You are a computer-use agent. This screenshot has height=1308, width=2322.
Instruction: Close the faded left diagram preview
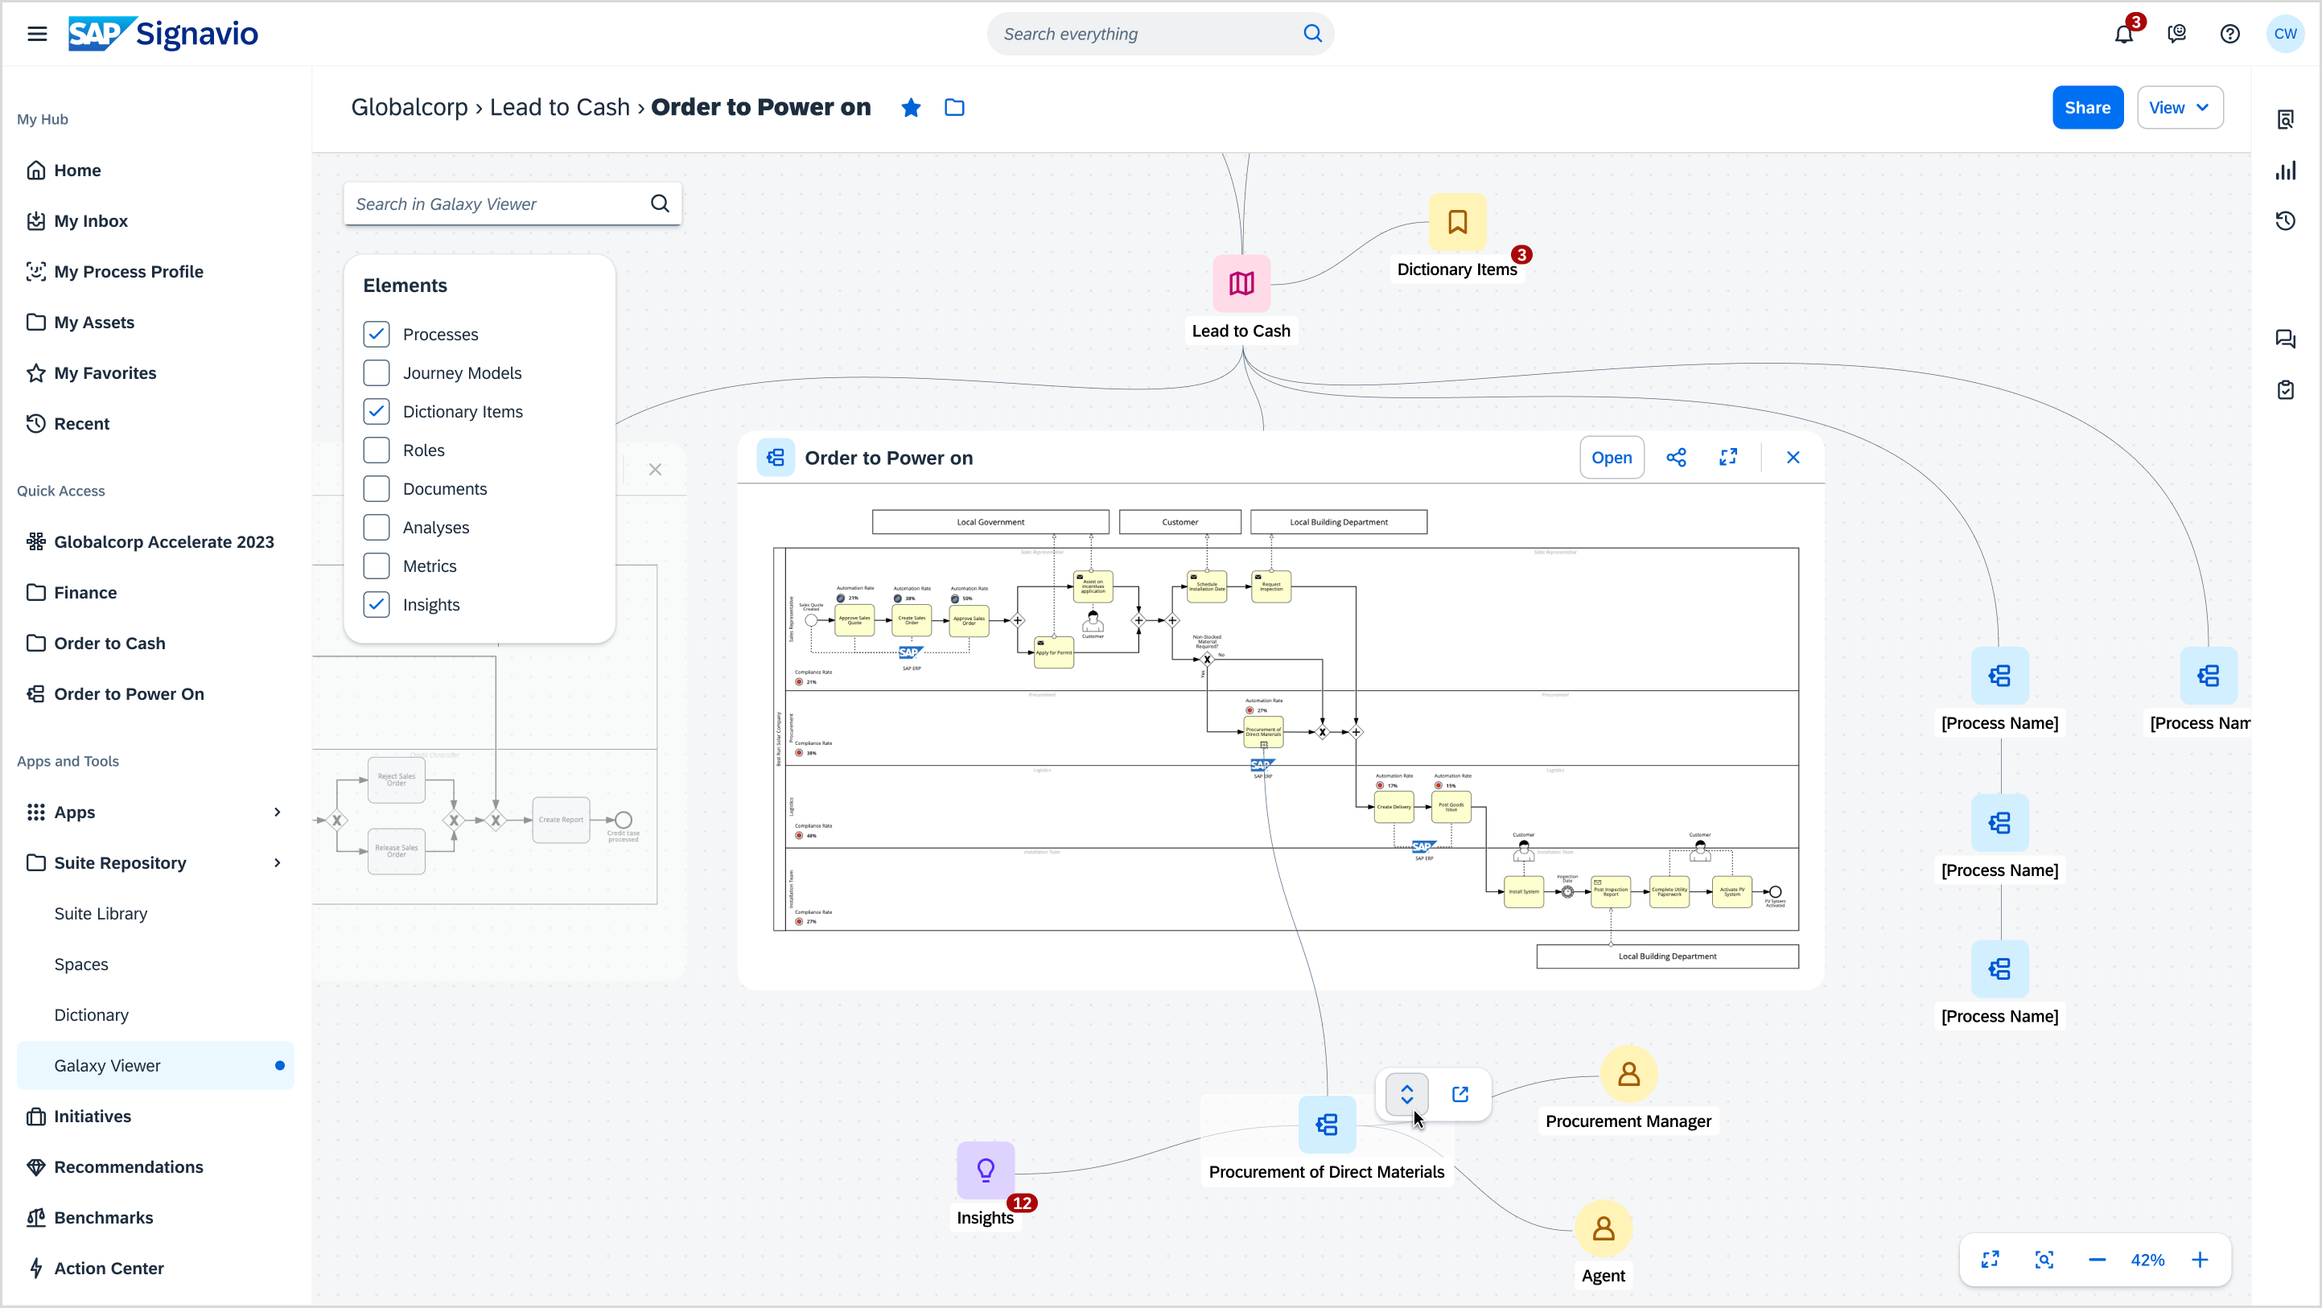(655, 470)
